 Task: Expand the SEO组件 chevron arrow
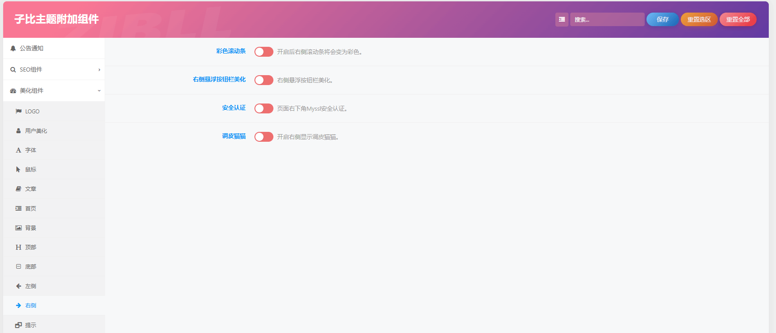[99, 70]
